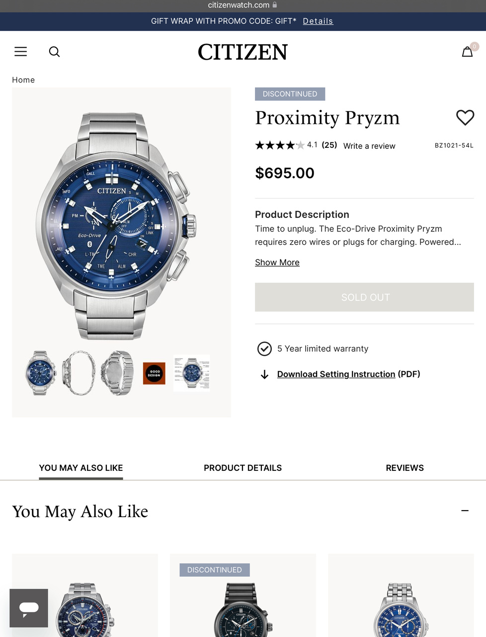Switch to Product Details tab

pyautogui.click(x=243, y=468)
